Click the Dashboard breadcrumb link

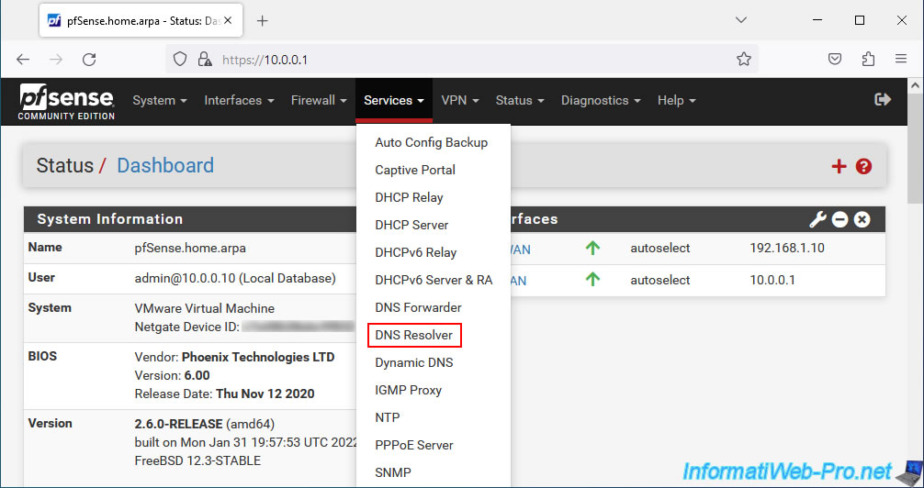(165, 165)
